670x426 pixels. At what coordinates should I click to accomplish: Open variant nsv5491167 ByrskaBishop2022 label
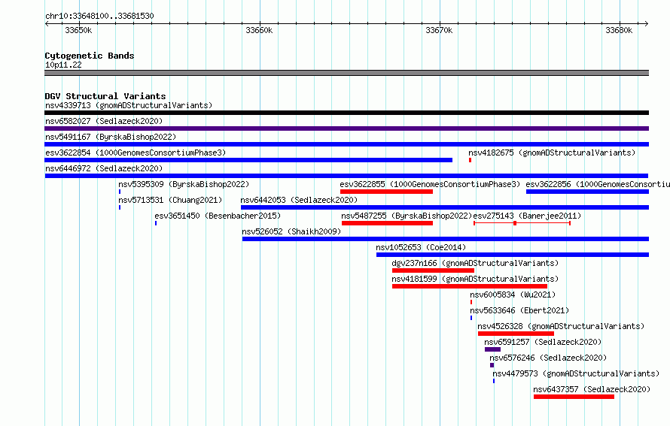pyautogui.click(x=111, y=137)
